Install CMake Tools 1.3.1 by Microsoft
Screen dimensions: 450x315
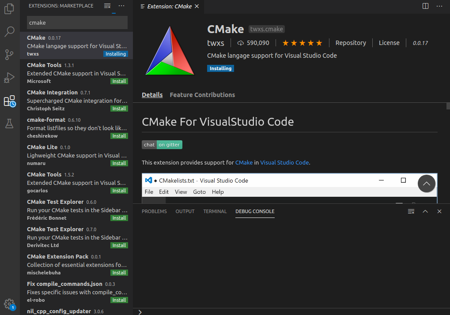click(x=119, y=82)
